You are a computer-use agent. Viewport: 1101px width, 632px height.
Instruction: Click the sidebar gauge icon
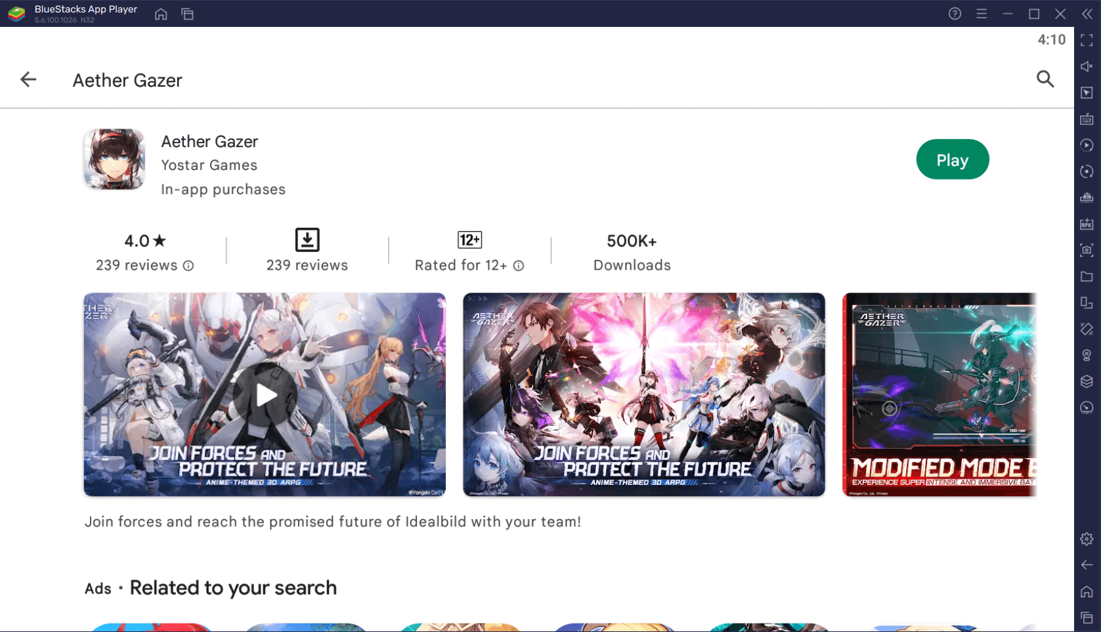tap(1087, 408)
